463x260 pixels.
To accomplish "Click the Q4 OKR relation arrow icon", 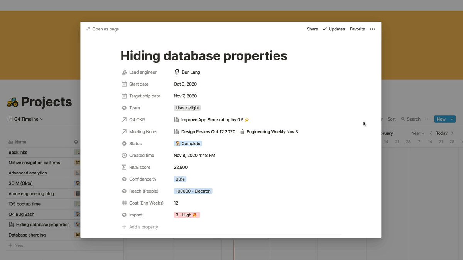I will [x=124, y=120].
